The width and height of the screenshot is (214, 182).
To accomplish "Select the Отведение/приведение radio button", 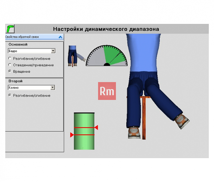I will click(x=10, y=65).
